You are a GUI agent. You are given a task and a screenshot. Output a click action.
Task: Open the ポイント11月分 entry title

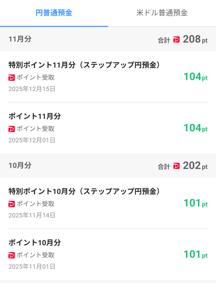(34, 116)
